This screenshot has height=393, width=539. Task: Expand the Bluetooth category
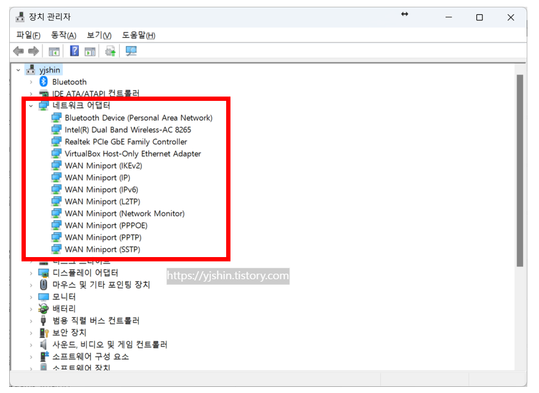coord(31,82)
